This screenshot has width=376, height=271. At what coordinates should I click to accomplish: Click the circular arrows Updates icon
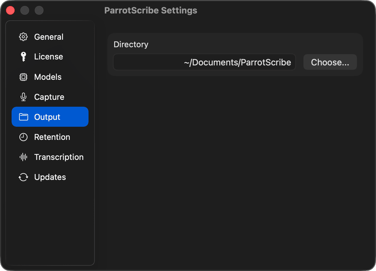coord(23,177)
